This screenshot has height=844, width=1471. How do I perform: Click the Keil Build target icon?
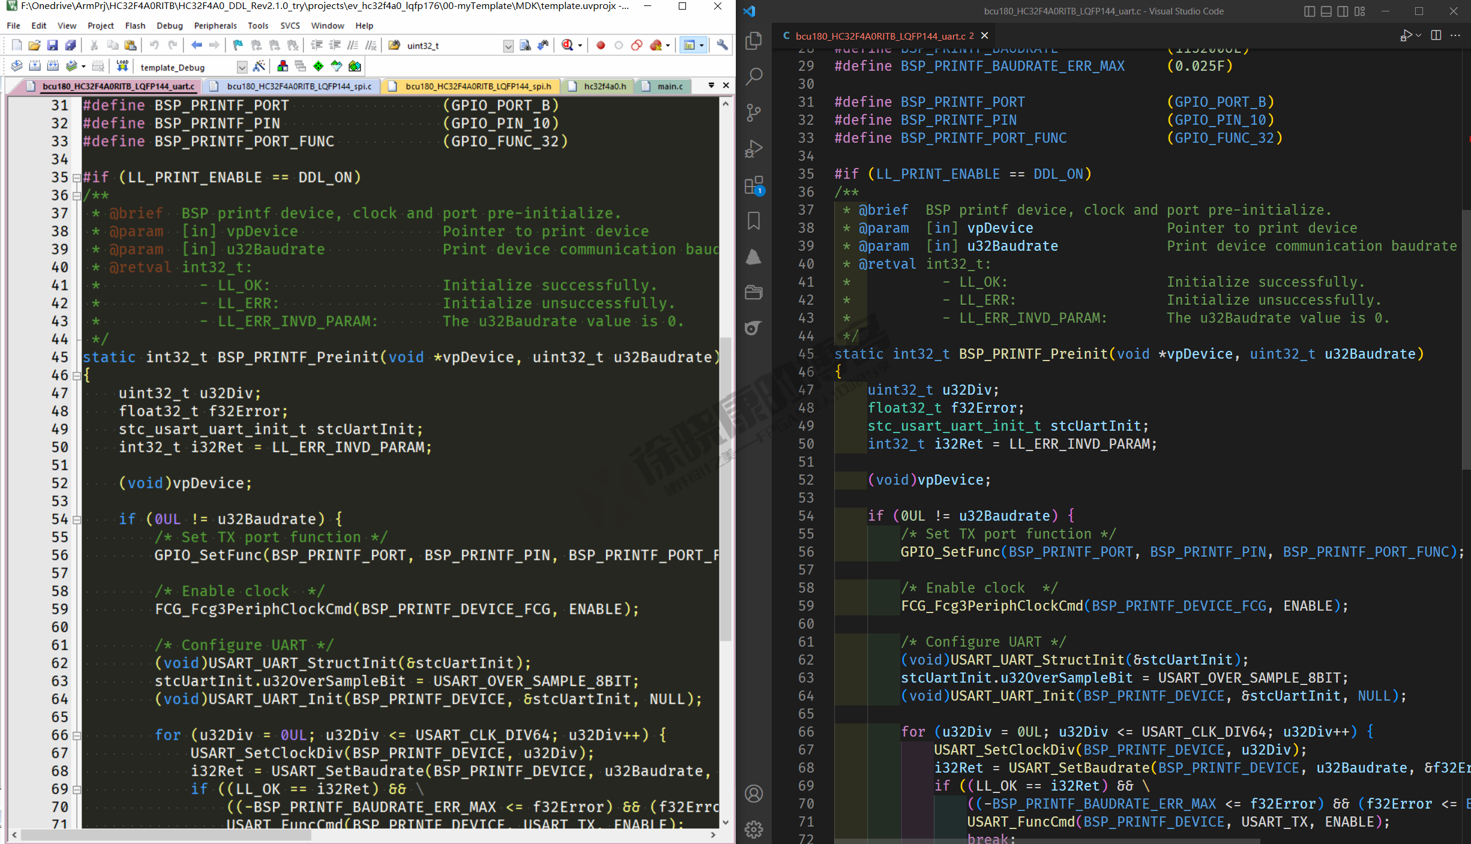(34, 66)
